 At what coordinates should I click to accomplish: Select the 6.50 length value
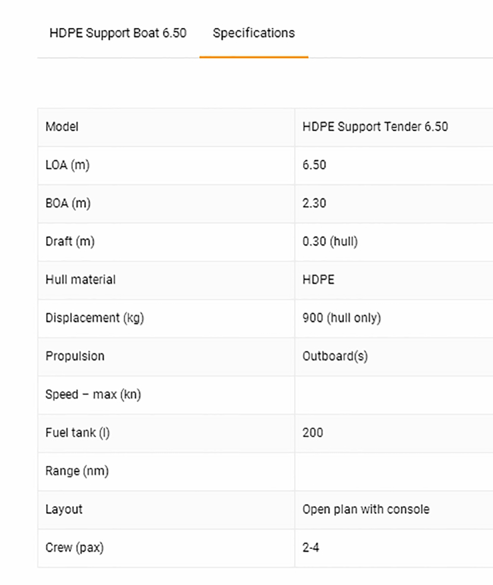[x=314, y=165]
